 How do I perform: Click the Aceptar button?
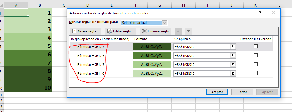[217, 92]
